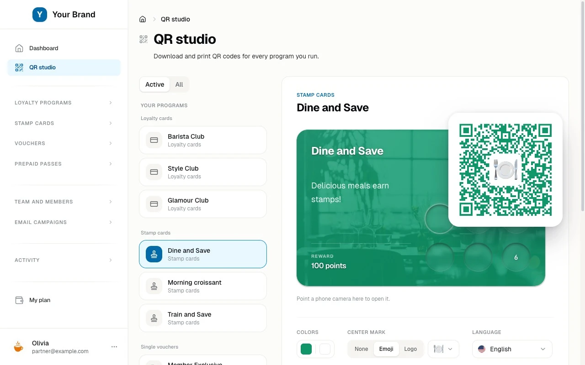Viewport: 585px width, 365px height.
Task: Expand the Activity sidebar section
Action: pyautogui.click(x=64, y=260)
